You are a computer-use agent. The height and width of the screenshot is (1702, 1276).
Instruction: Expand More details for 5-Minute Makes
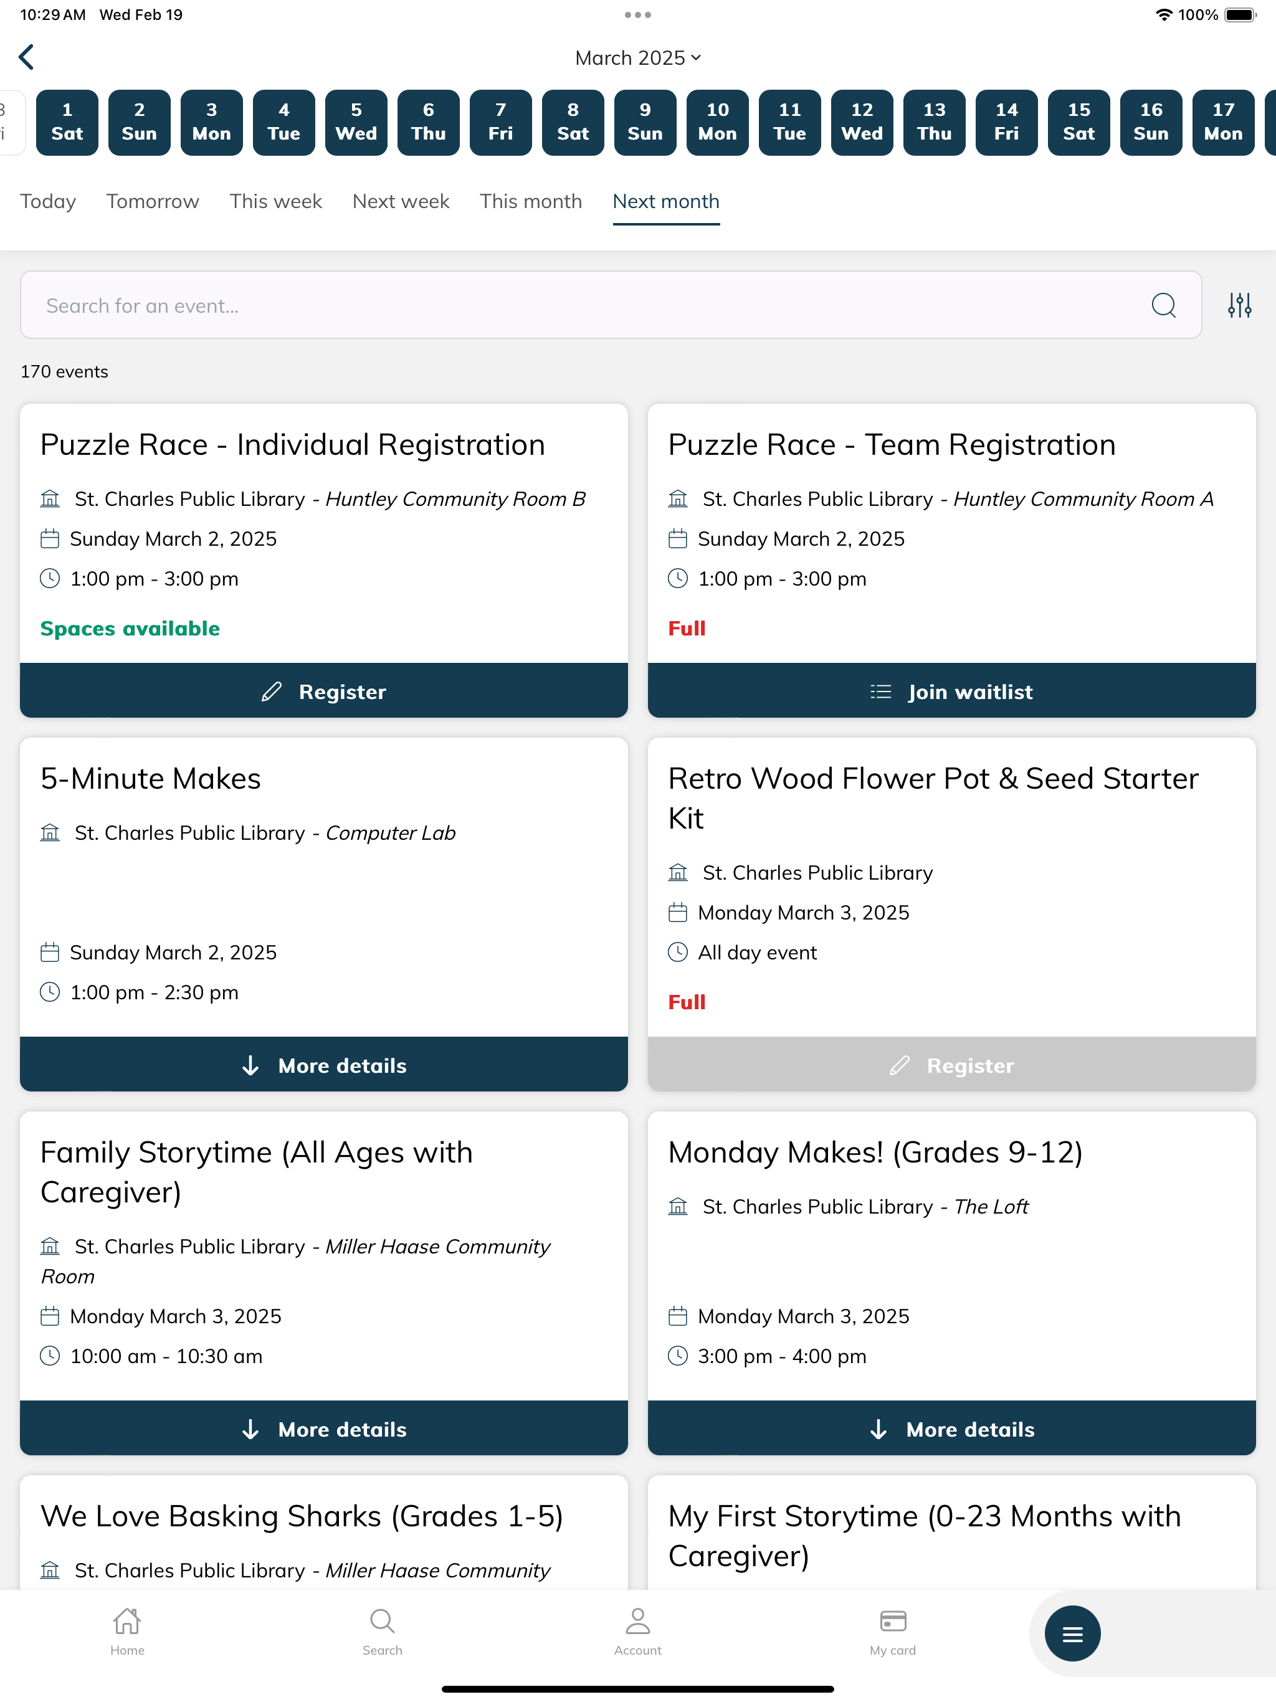[x=324, y=1065]
